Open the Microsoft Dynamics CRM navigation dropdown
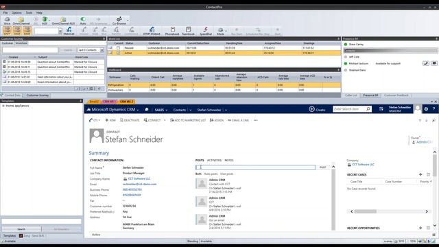Screen dimensions: 439x247 tap(137, 110)
